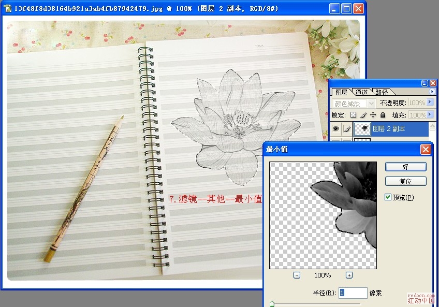Toggle the 预览 preview checkbox

[388, 197]
